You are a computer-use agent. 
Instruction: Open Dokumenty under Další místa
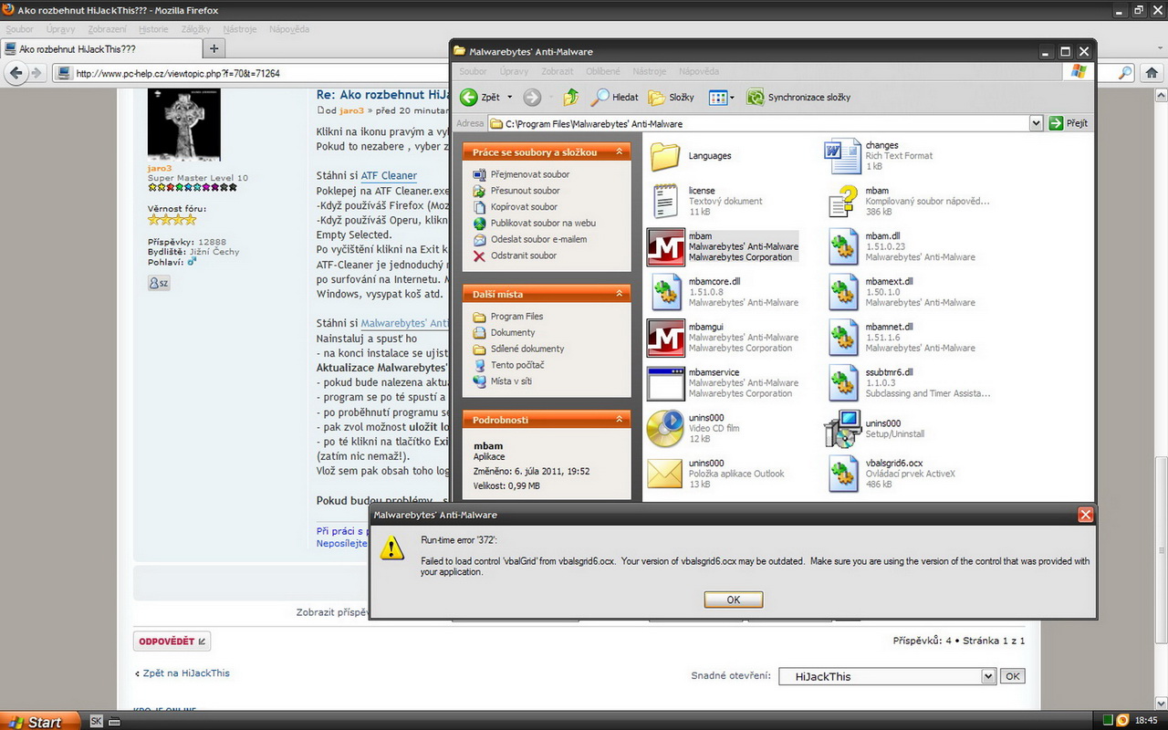[513, 333]
